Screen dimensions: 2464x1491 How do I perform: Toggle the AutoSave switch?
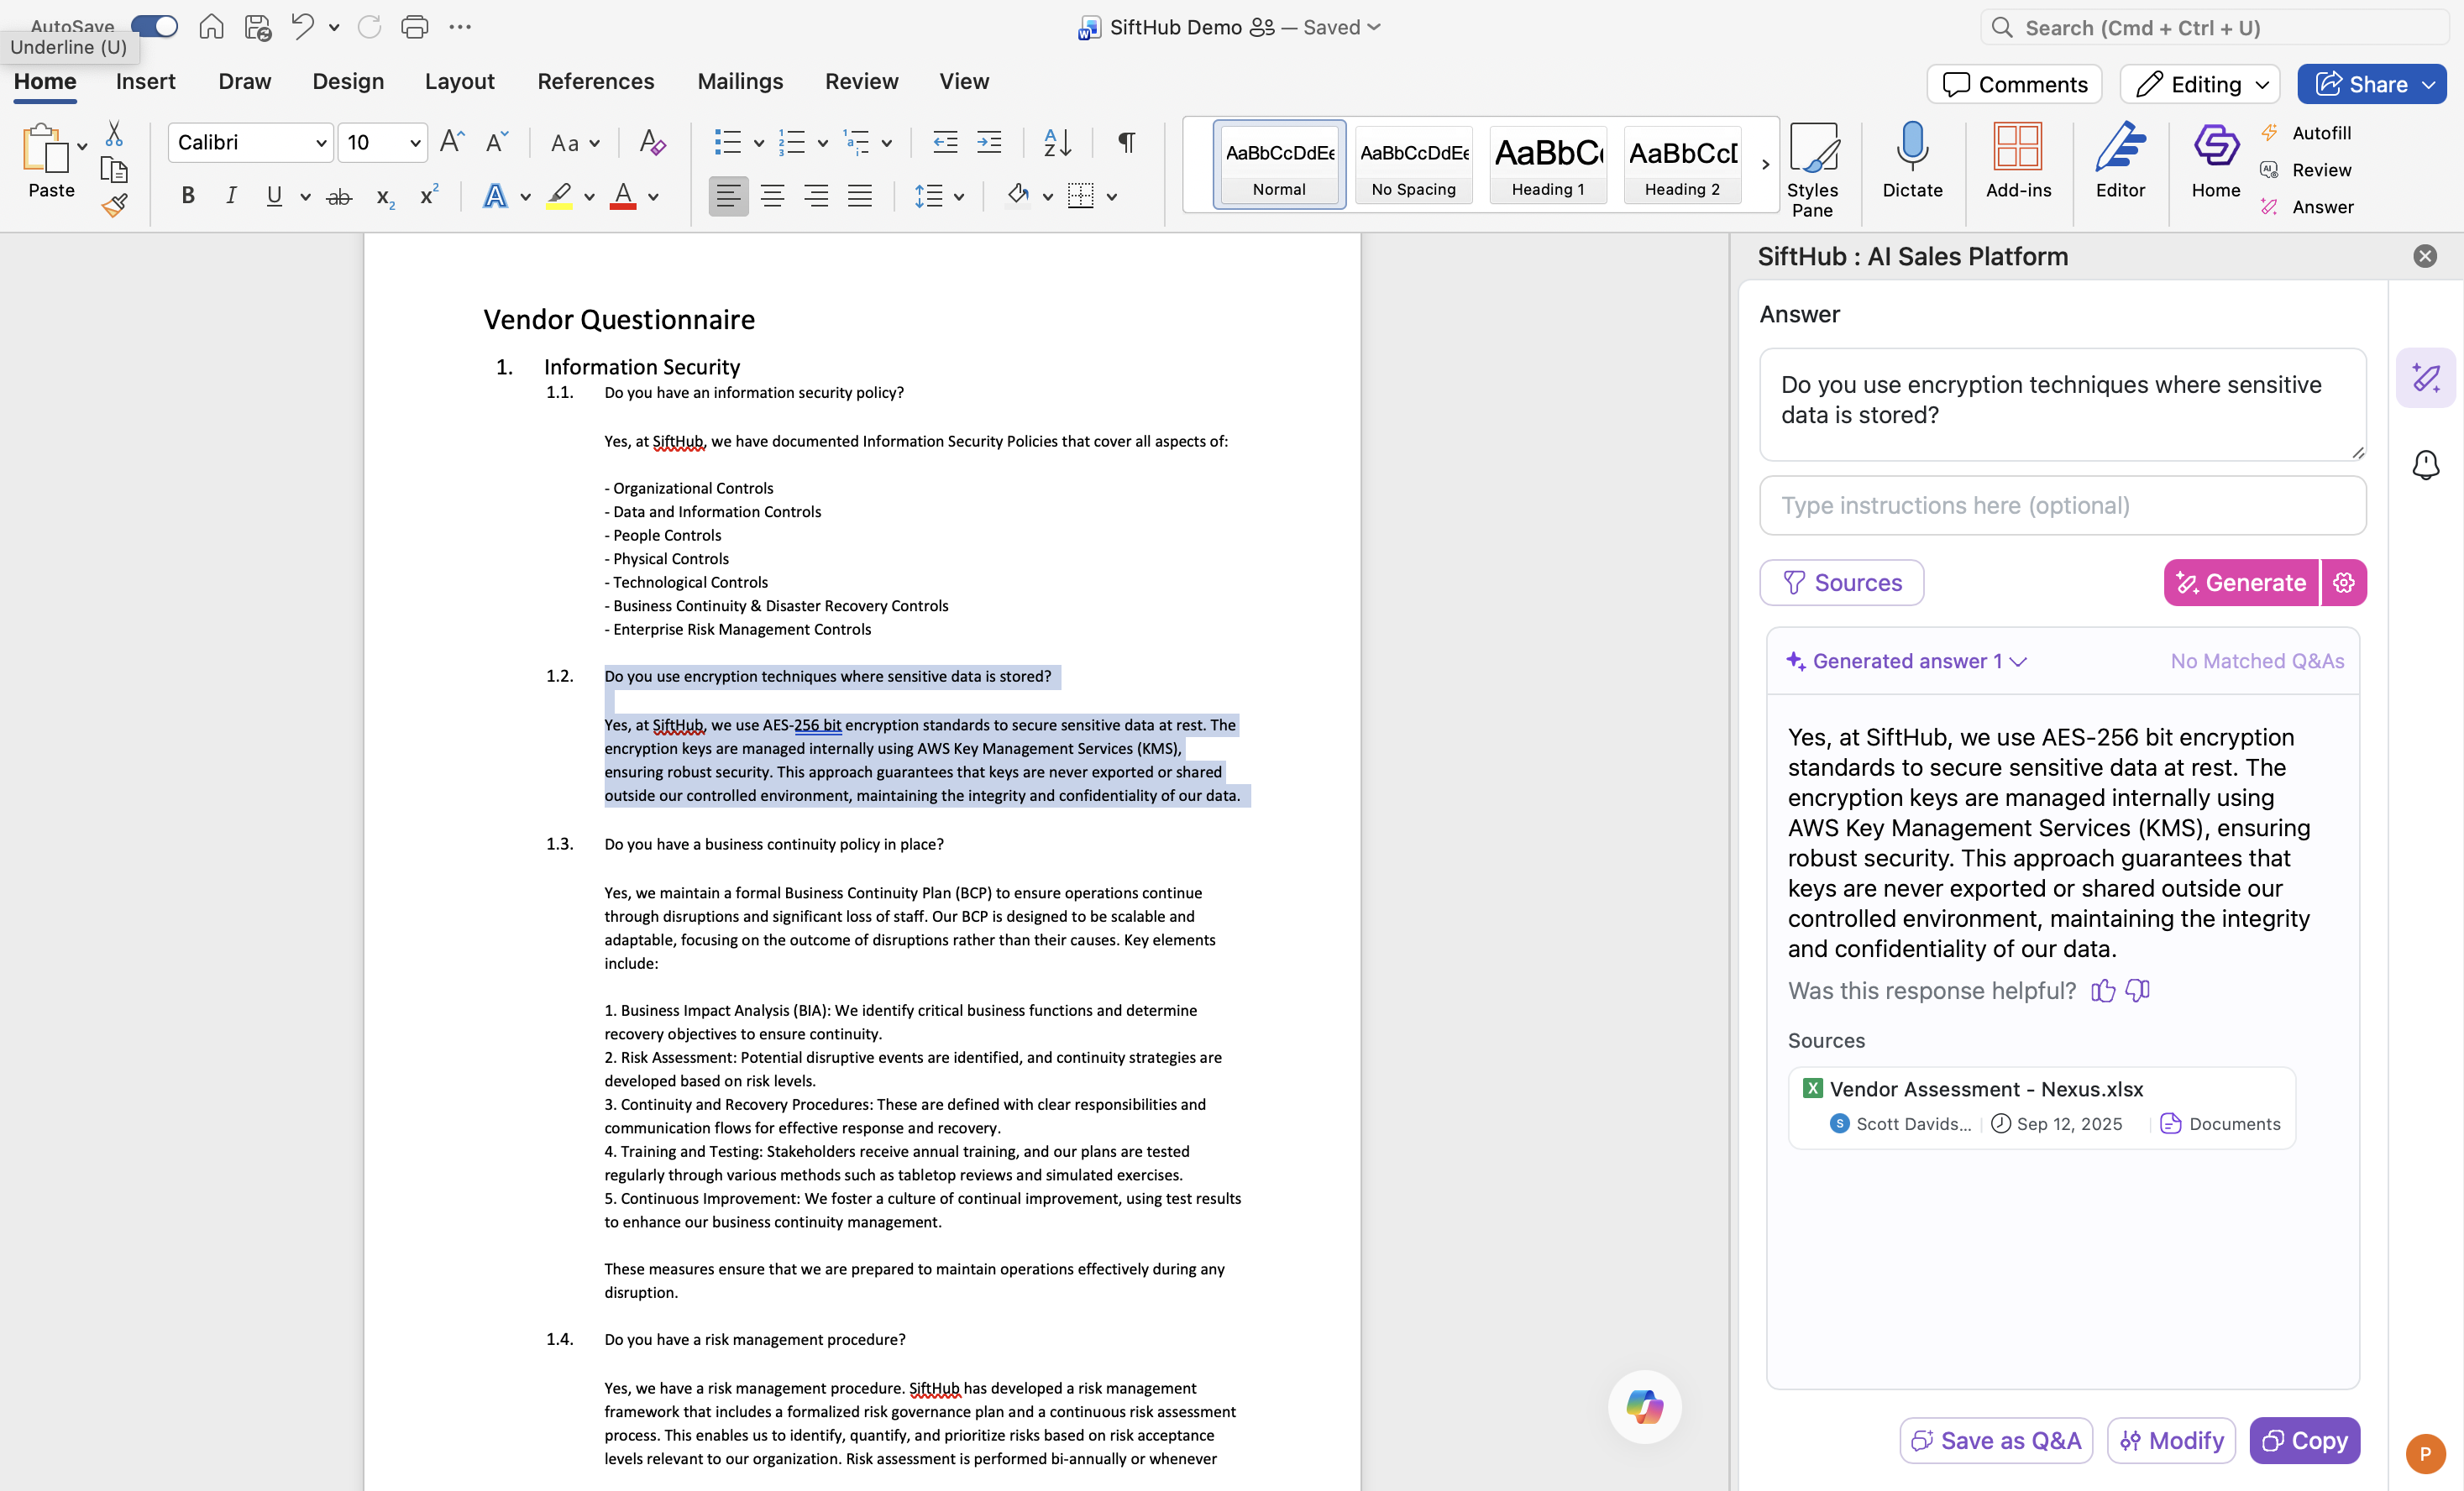point(154,26)
